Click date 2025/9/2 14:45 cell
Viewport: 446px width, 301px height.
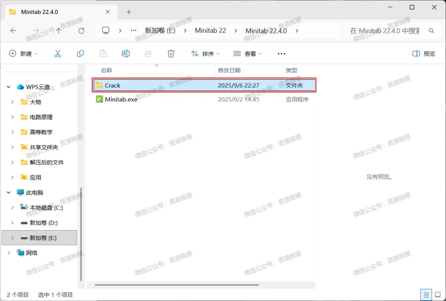point(238,99)
